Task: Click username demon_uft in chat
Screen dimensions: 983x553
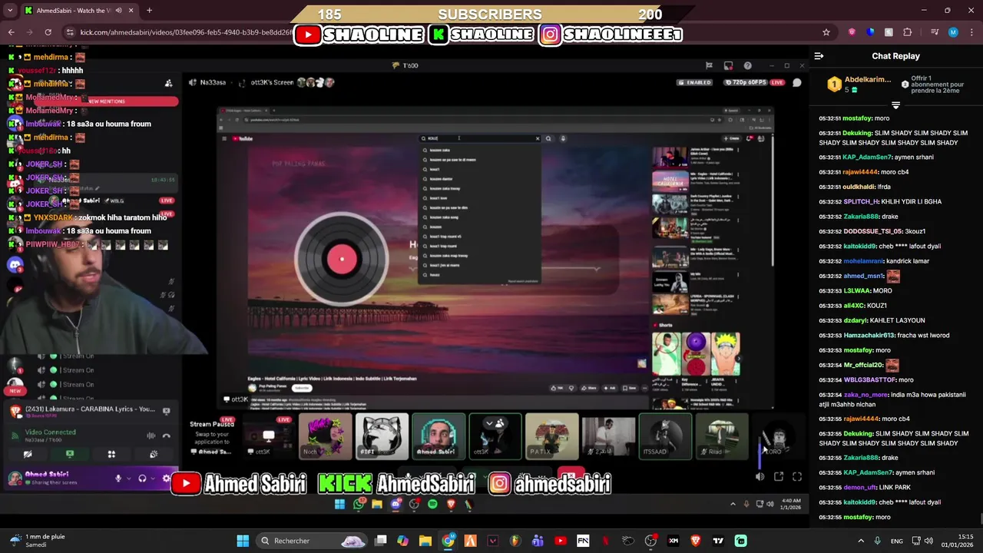Action: (859, 488)
